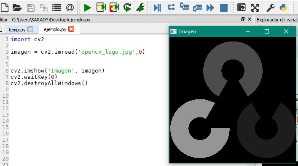
Task: Step out of function (return) icon
Action: [197, 8]
